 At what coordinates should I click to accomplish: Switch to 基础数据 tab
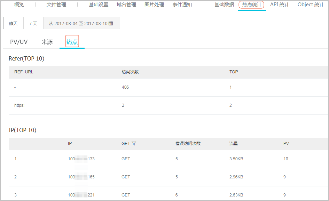pyautogui.click(x=224, y=5)
